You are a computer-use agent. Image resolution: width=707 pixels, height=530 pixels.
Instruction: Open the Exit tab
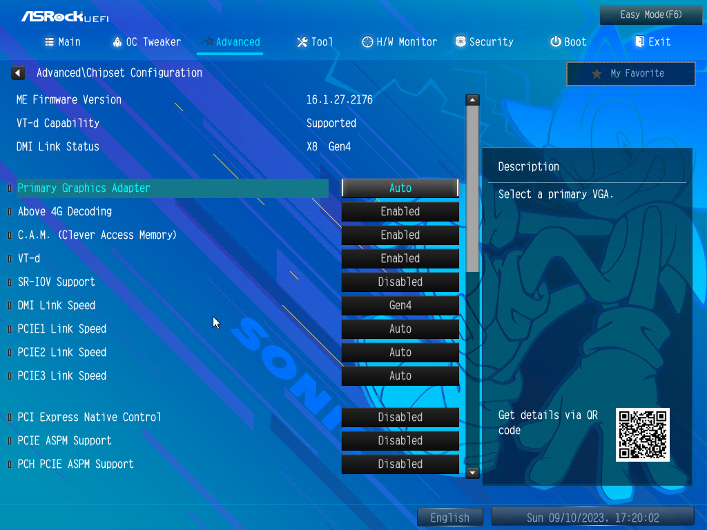pyautogui.click(x=653, y=42)
